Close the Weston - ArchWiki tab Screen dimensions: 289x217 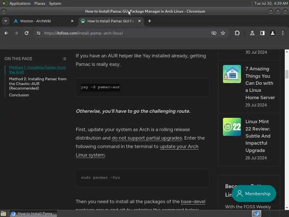(x=72, y=21)
